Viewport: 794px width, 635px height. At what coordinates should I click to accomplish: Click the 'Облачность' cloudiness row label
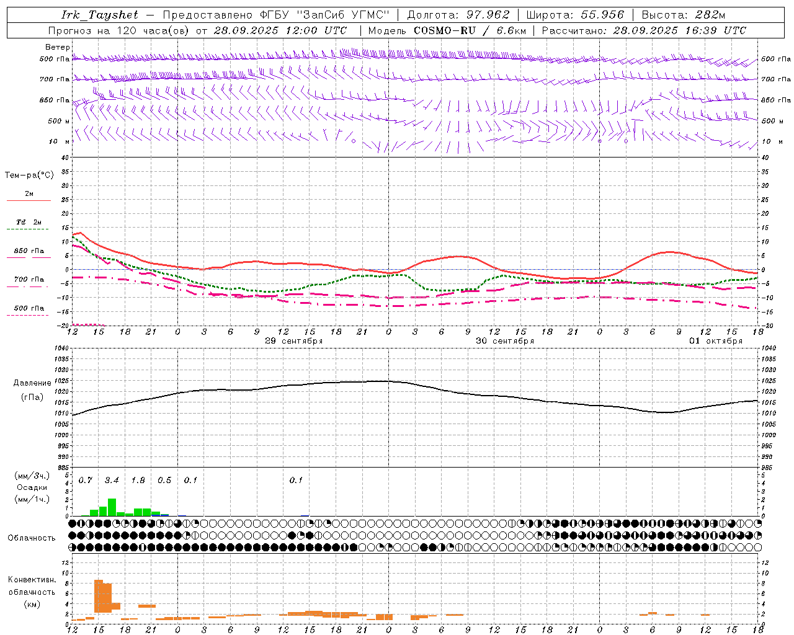pos(32,538)
